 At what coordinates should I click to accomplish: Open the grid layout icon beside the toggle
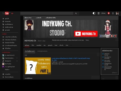point(99,13)
